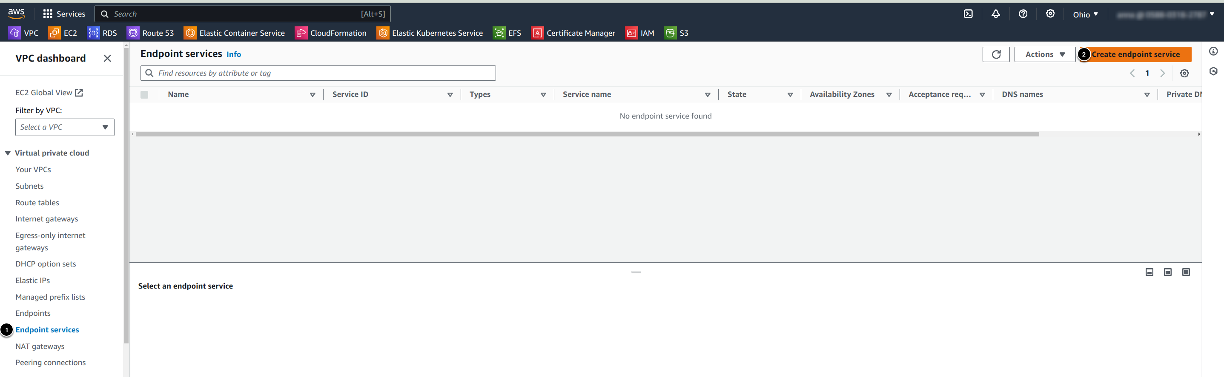Image resolution: width=1224 pixels, height=377 pixels.
Task: Click the split panel resize handle
Action: (636, 272)
